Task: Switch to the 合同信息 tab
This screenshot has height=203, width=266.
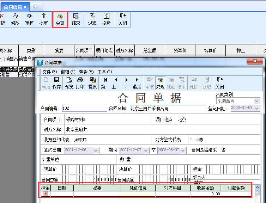Action: pyautogui.click(x=13, y=7)
